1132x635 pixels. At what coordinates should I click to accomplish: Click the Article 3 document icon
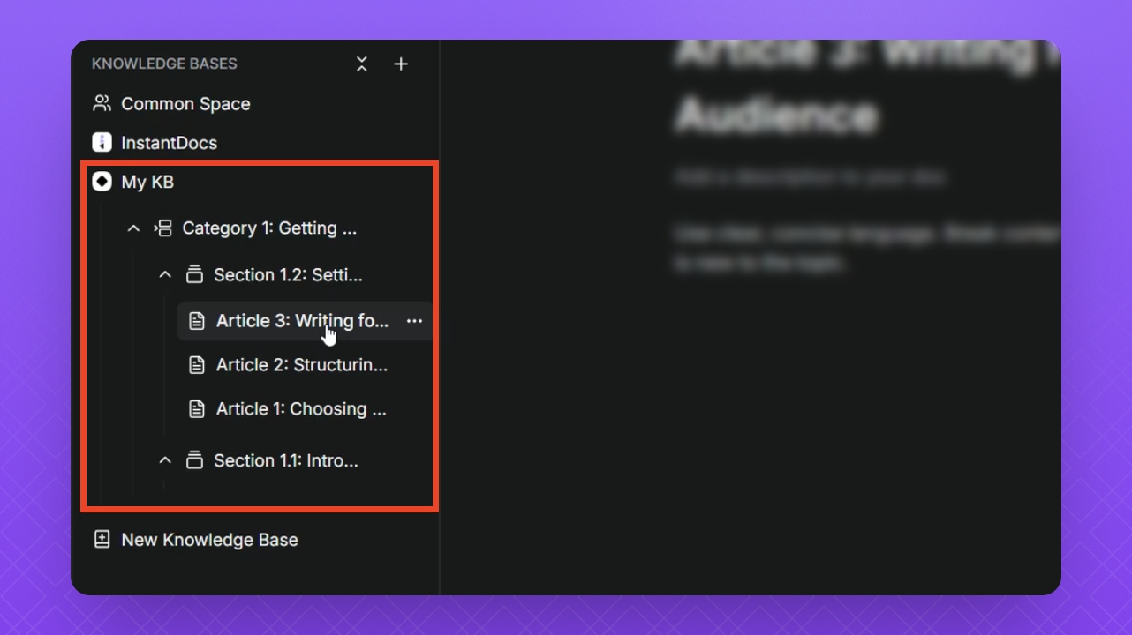pyautogui.click(x=197, y=321)
